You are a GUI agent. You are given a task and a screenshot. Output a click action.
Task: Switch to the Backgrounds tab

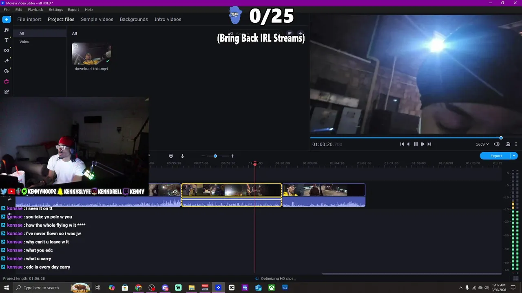(134, 19)
